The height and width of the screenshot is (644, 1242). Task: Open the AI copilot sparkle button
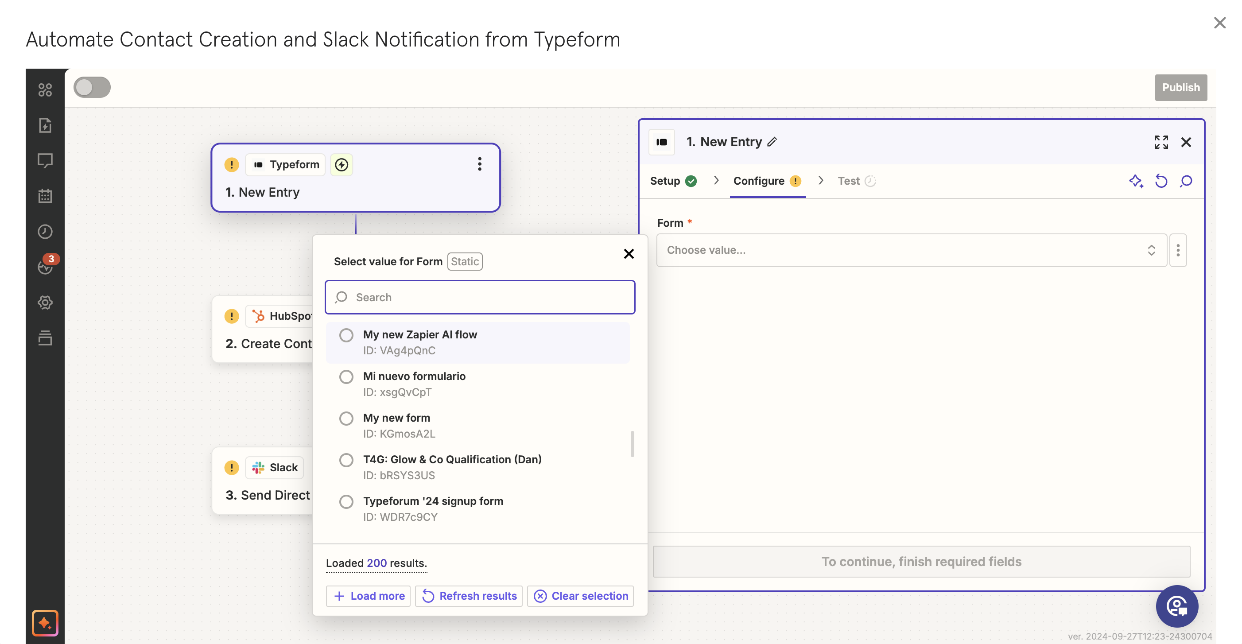click(x=45, y=623)
